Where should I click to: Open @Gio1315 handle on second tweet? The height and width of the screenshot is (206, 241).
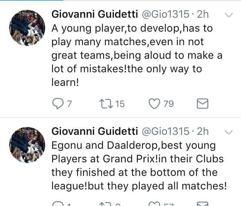(x=165, y=131)
